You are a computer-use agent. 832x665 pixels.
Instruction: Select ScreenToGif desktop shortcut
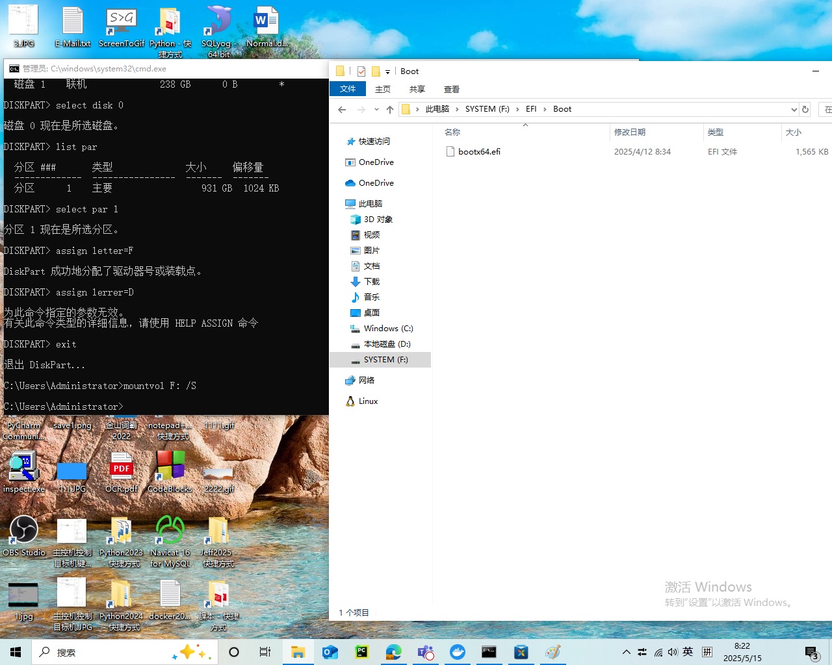point(122,27)
